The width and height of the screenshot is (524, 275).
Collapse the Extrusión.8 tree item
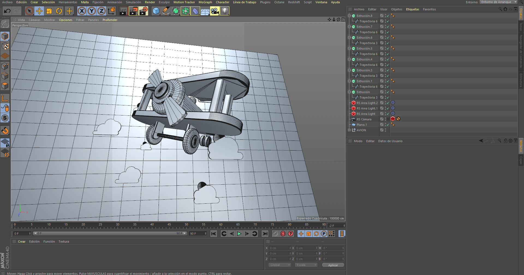coord(349,16)
